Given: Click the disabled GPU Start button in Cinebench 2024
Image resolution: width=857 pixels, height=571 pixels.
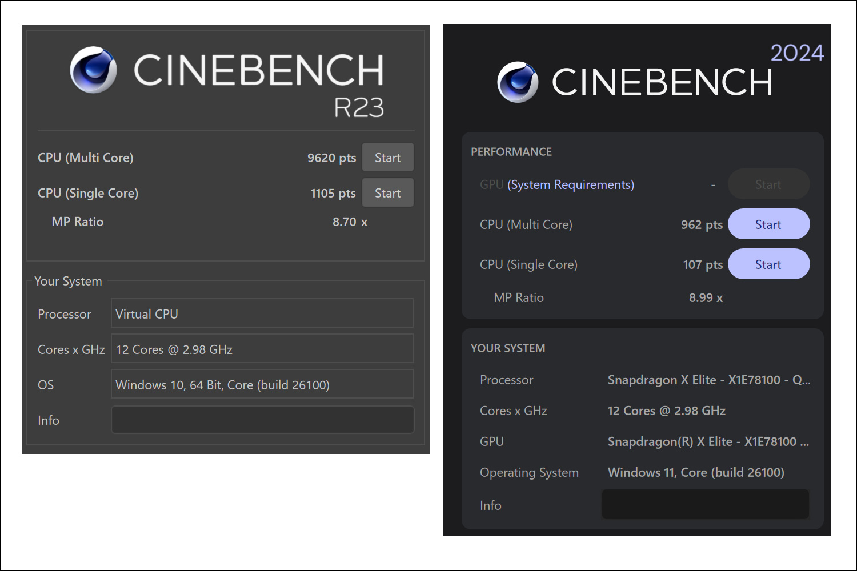Looking at the screenshot, I should 769,184.
